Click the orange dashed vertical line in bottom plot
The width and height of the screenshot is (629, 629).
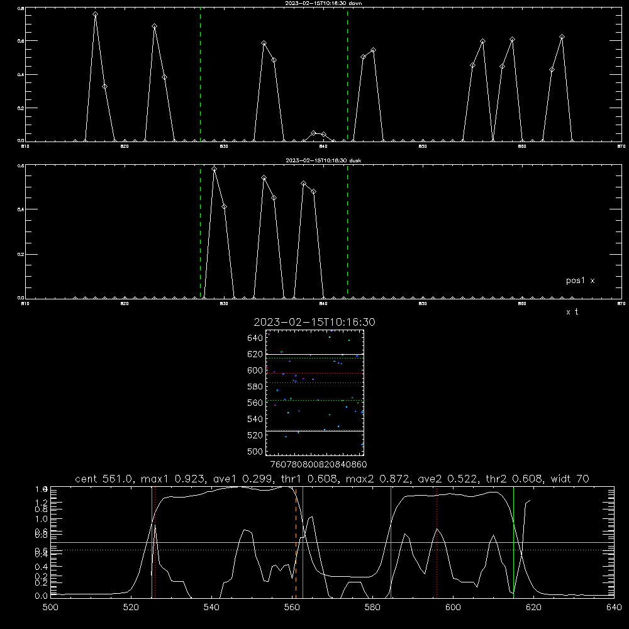(x=296, y=542)
